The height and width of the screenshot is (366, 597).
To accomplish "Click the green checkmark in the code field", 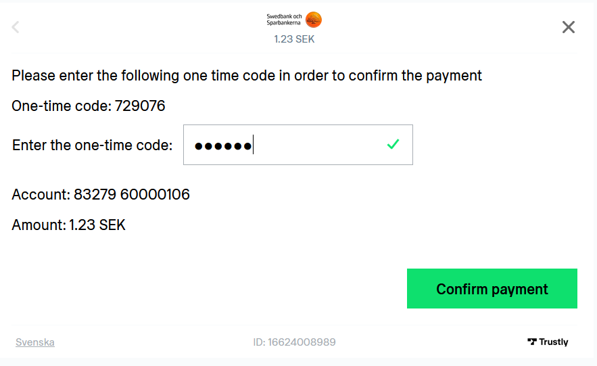I will pyautogui.click(x=393, y=144).
